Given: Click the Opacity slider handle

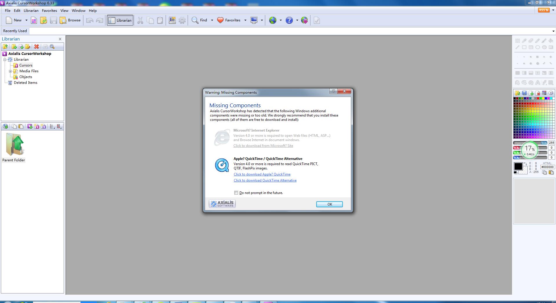Looking at the screenshot, I should pyautogui.click(x=544, y=143).
